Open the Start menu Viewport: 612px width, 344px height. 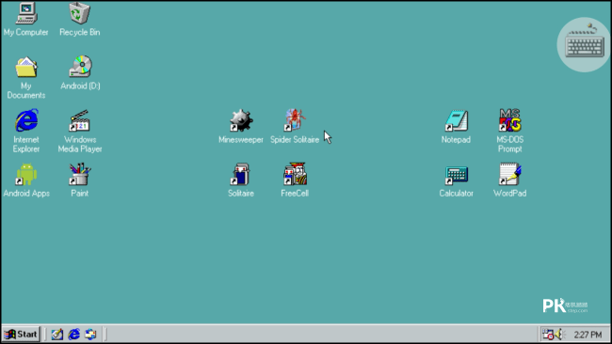click(x=21, y=335)
